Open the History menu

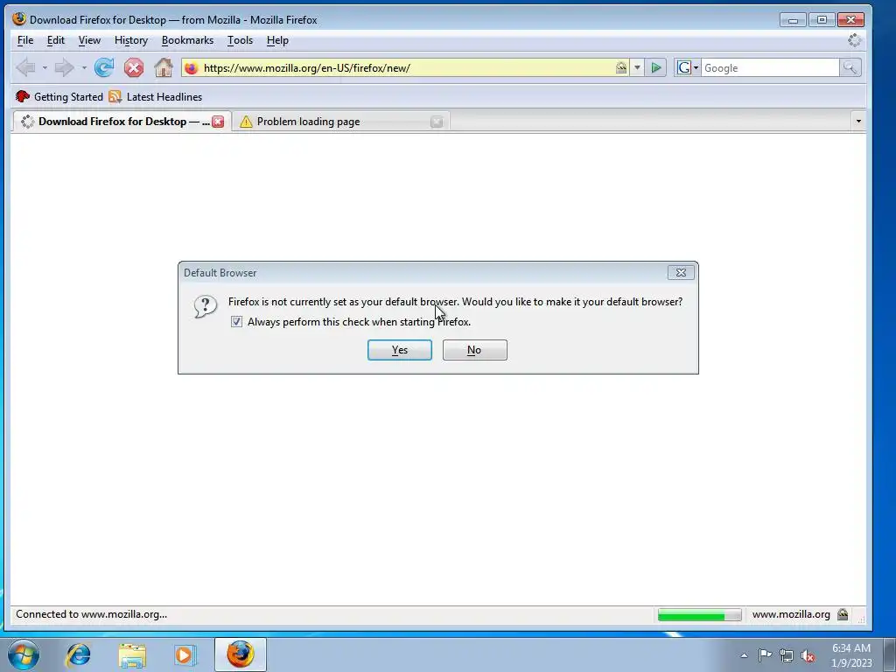(131, 40)
